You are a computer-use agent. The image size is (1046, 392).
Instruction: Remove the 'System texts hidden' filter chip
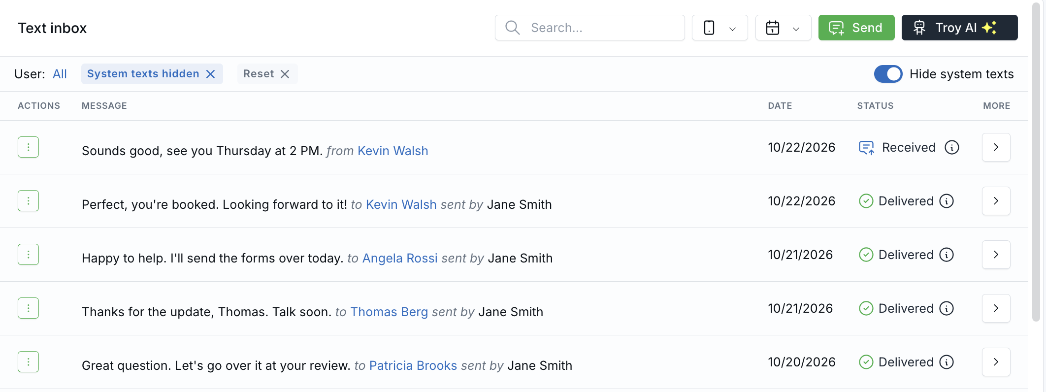[210, 74]
